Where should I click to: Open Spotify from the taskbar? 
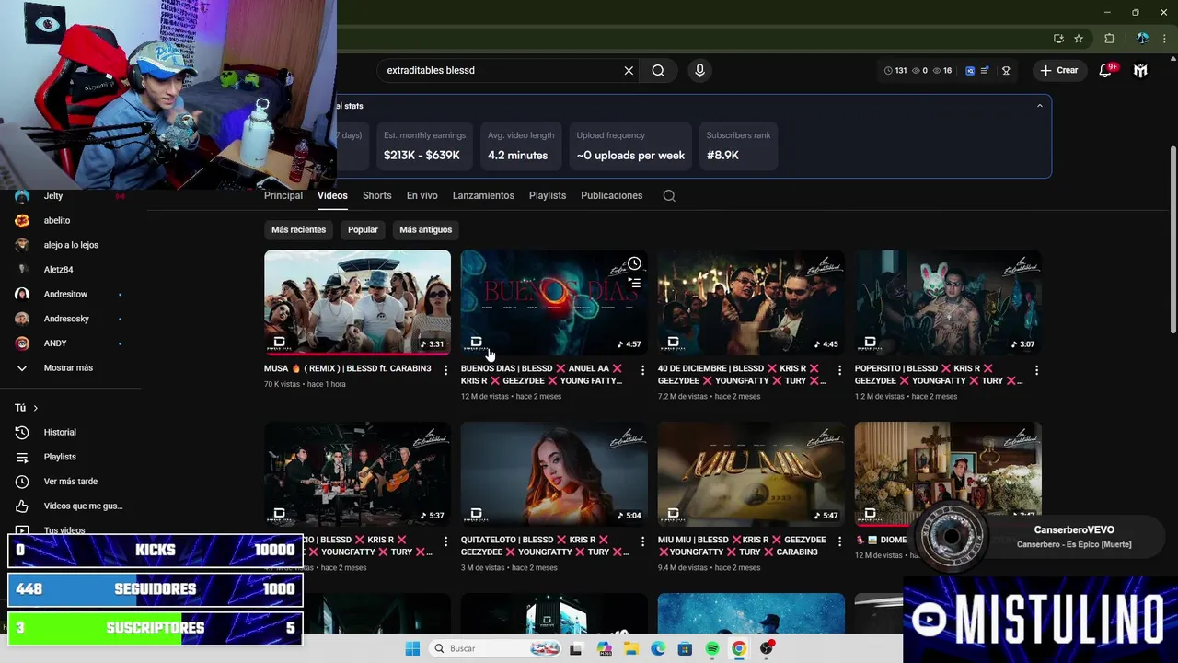tap(712, 648)
